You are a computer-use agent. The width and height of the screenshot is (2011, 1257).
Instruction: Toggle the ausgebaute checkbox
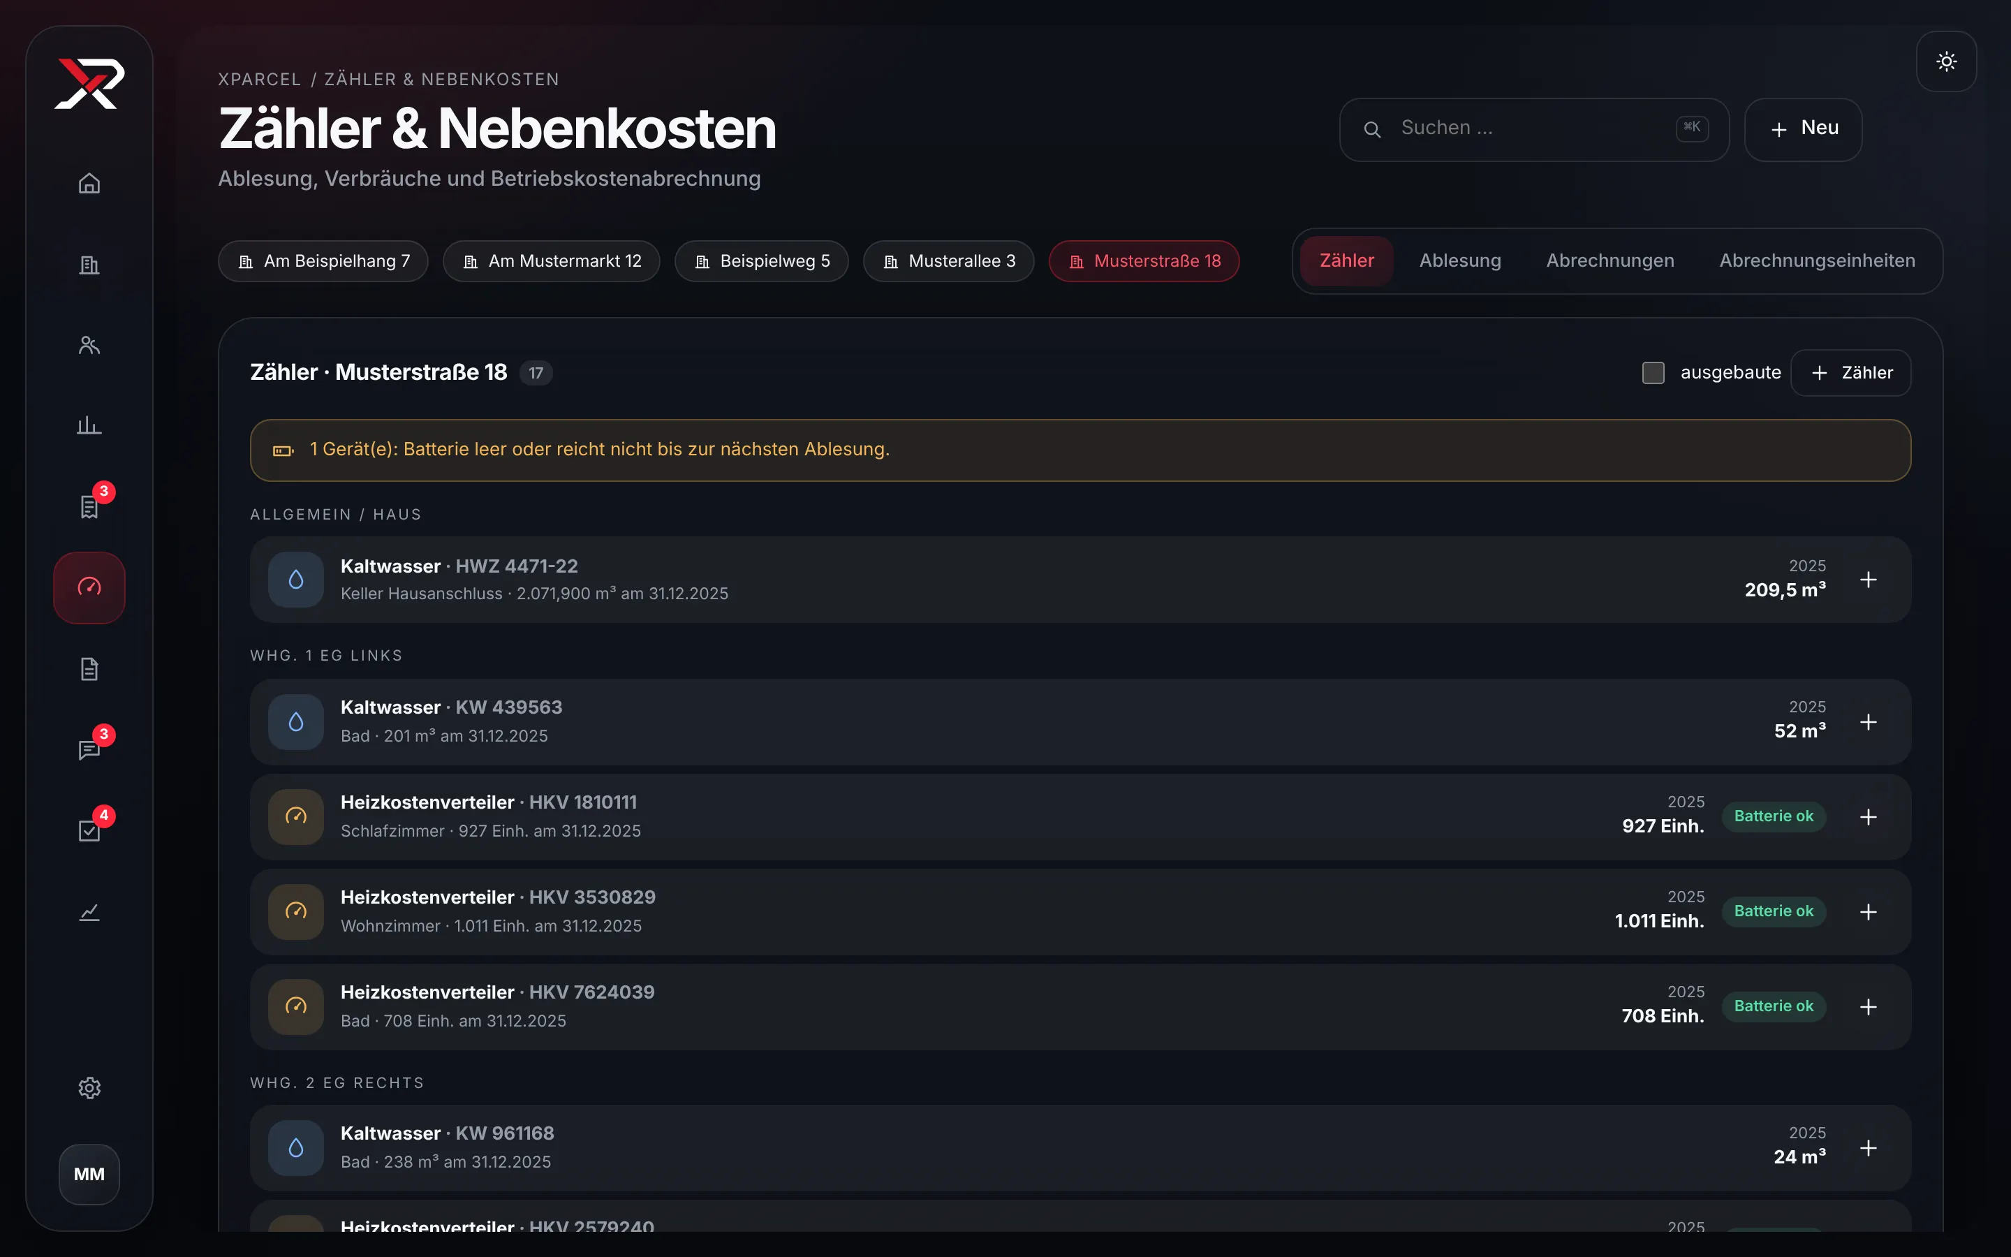(x=1653, y=372)
